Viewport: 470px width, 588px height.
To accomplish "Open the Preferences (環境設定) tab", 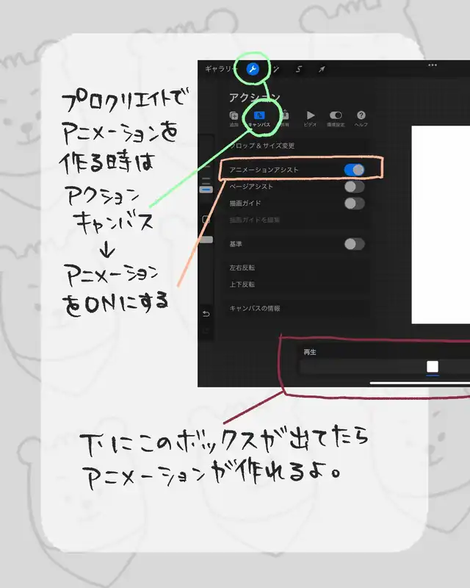I will (x=336, y=118).
